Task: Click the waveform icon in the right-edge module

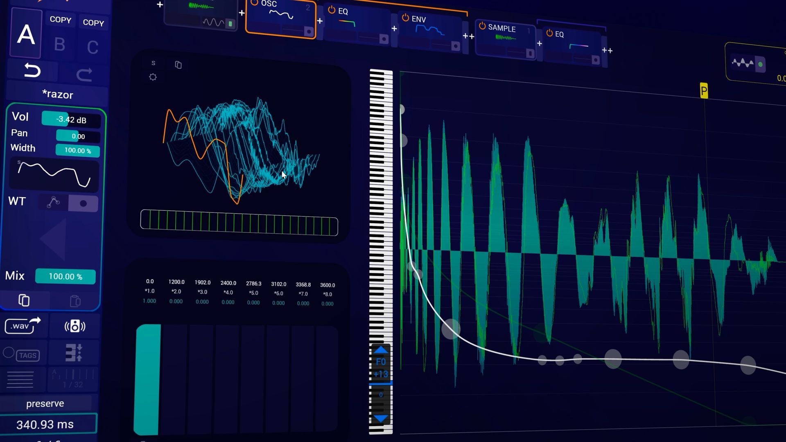Action: [743, 63]
